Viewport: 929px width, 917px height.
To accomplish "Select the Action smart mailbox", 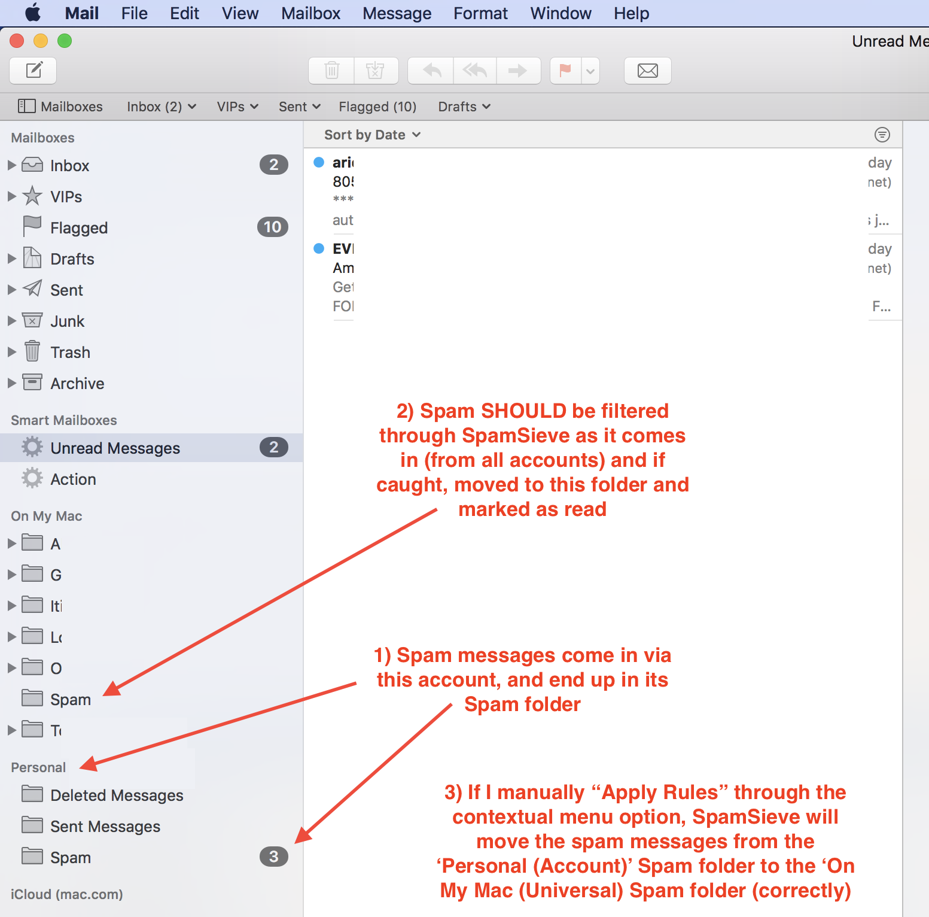I will (151, 479).
